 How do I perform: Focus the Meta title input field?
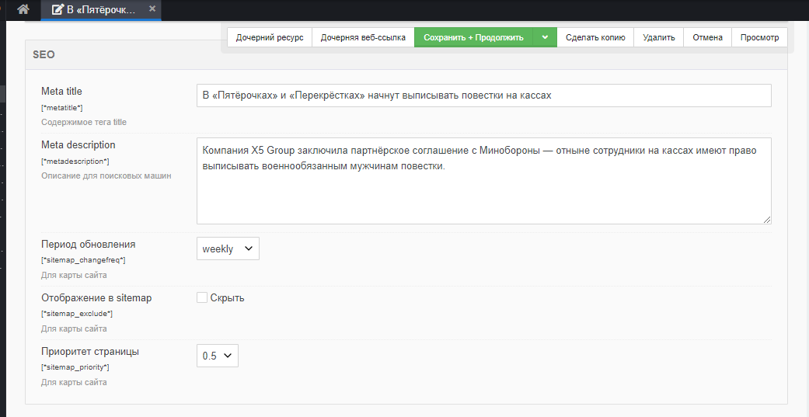(483, 96)
